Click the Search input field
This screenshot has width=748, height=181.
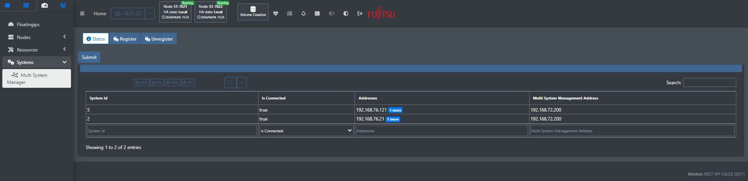coord(709,83)
